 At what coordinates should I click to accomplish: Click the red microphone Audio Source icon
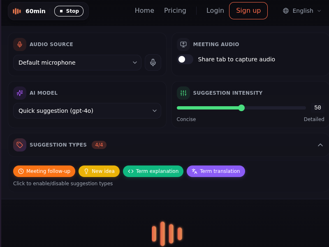20,44
